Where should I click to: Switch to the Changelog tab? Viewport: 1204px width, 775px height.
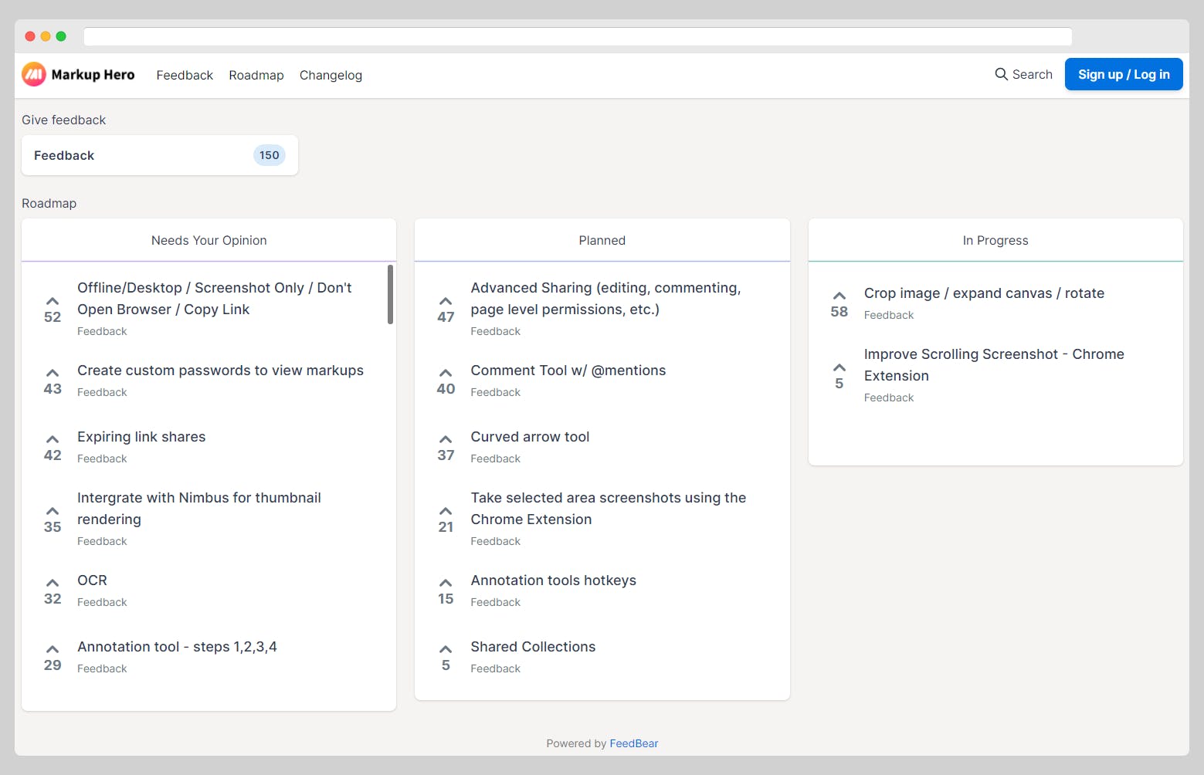331,75
